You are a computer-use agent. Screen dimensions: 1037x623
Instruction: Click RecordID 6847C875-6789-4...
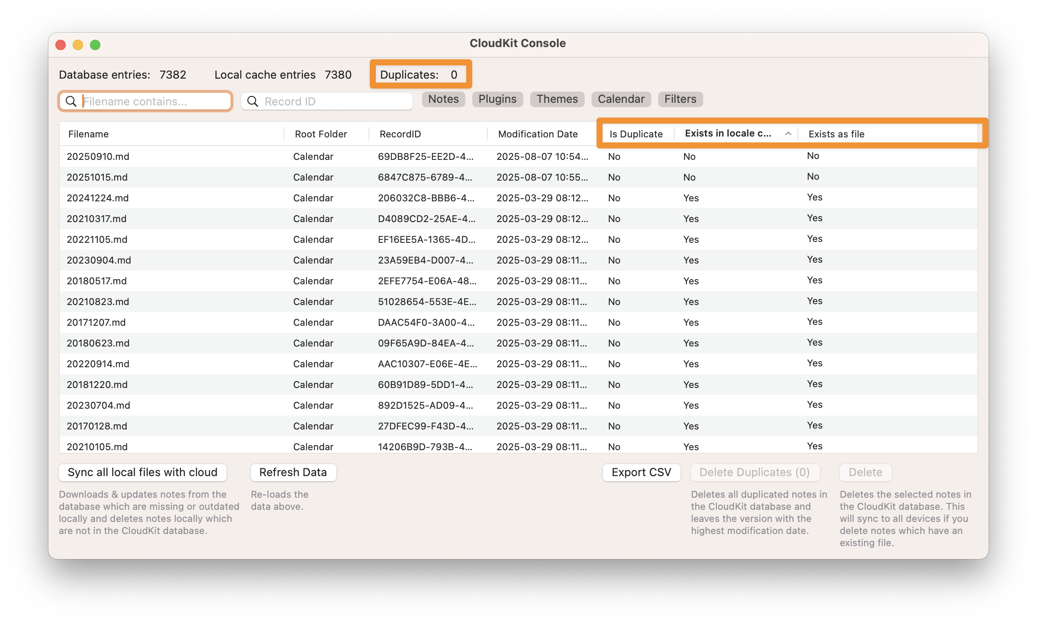425,177
